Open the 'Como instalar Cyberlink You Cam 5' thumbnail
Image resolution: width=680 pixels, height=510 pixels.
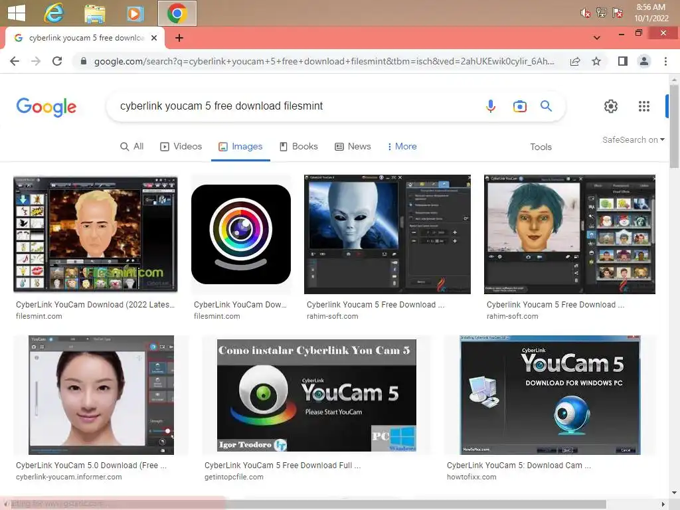tap(317, 395)
